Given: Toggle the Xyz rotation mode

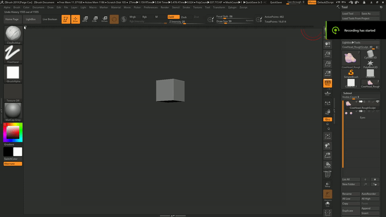Looking at the screenshot, I should click(x=328, y=119).
